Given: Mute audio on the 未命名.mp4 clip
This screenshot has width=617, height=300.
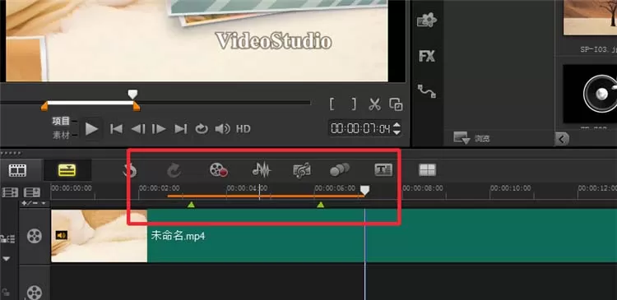Looking at the screenshot, I should [62, 236].
